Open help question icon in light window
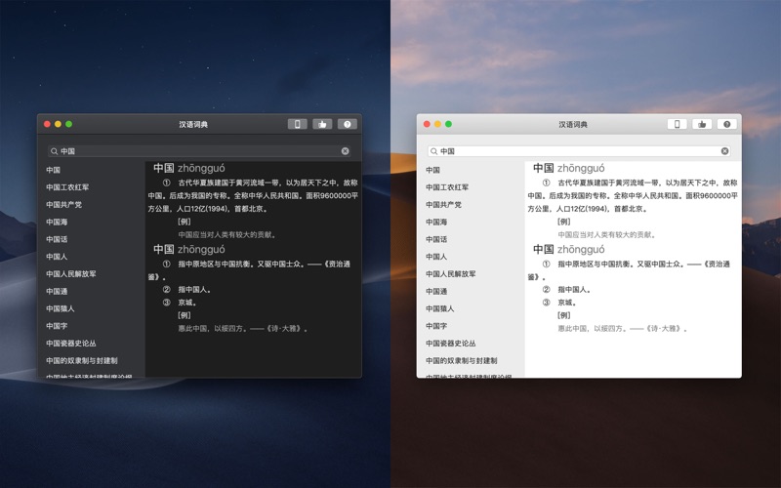This screenshot has height=488, width=781. (726, 124)
